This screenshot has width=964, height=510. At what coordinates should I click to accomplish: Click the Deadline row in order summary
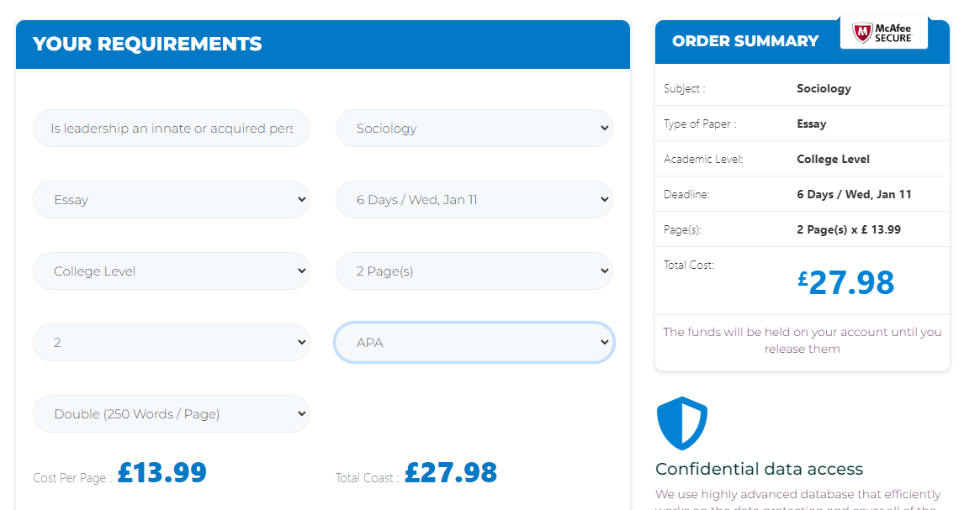(x=802, y=194)
